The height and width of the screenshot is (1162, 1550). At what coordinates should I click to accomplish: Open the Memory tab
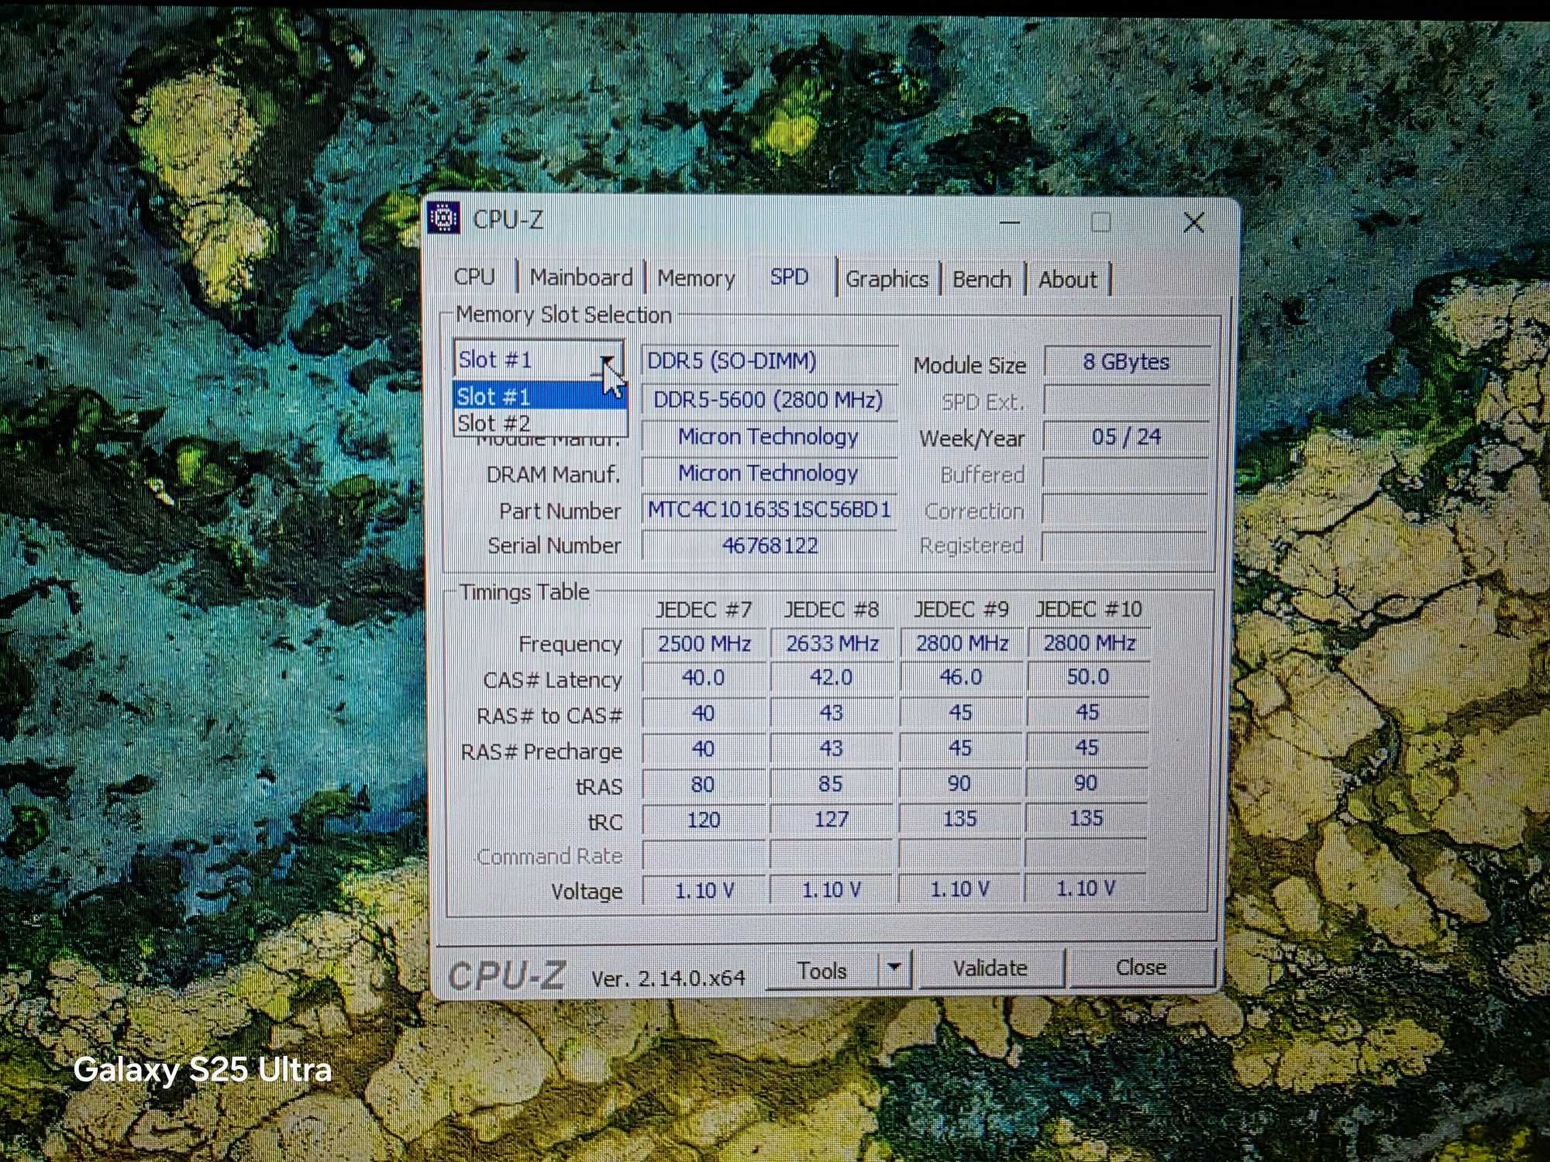point(696,278)
